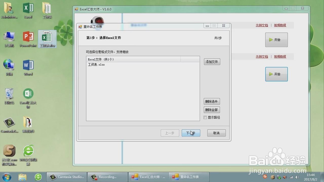This screenshot has width=324, height=182.
Task: Click 取消 to cancel the wizard
Action: click(x=216, y=133)
